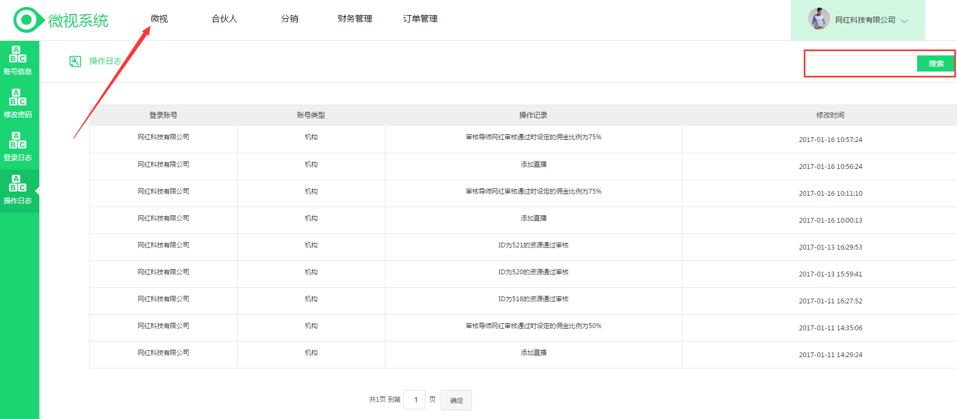Select timestamp 2017-01-13 16:29:53

coord(830,247)
